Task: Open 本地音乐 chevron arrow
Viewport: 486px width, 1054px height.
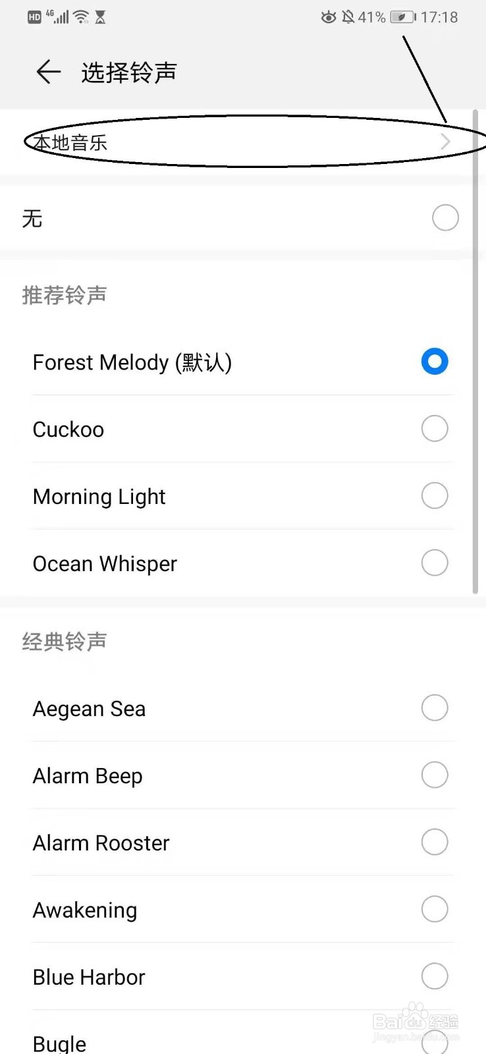Action: point(445,142)
